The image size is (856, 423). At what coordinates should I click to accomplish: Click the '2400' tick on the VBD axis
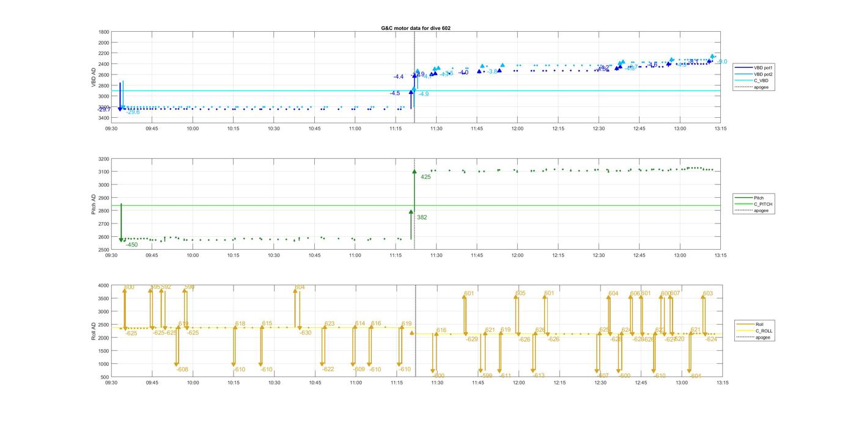point(104,64)
